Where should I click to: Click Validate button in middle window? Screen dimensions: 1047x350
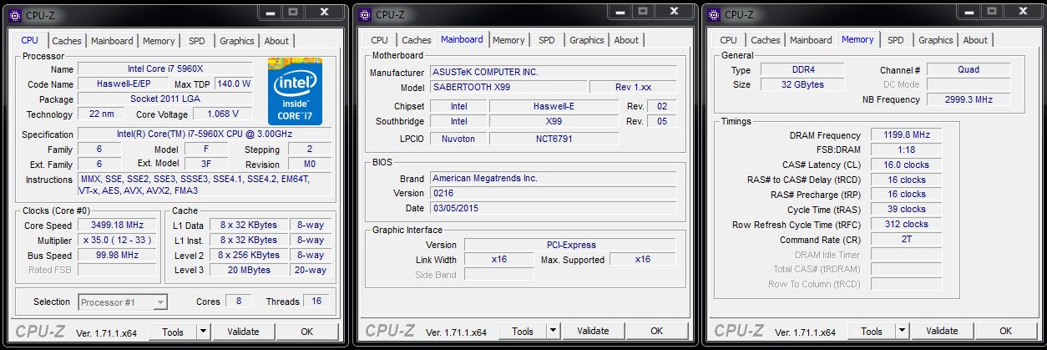[x=593, y=332]
